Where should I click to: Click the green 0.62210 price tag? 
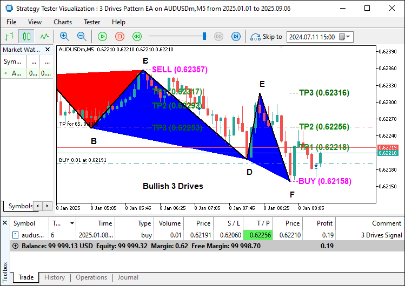[x=388, y=153]
